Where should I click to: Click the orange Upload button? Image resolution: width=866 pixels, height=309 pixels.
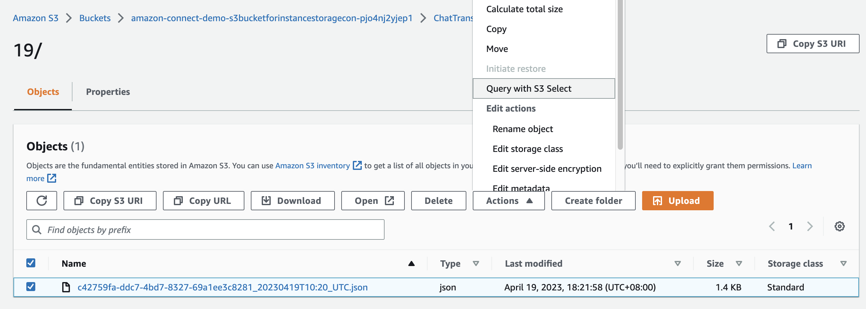pyautogui.click(x=677, y=201)
